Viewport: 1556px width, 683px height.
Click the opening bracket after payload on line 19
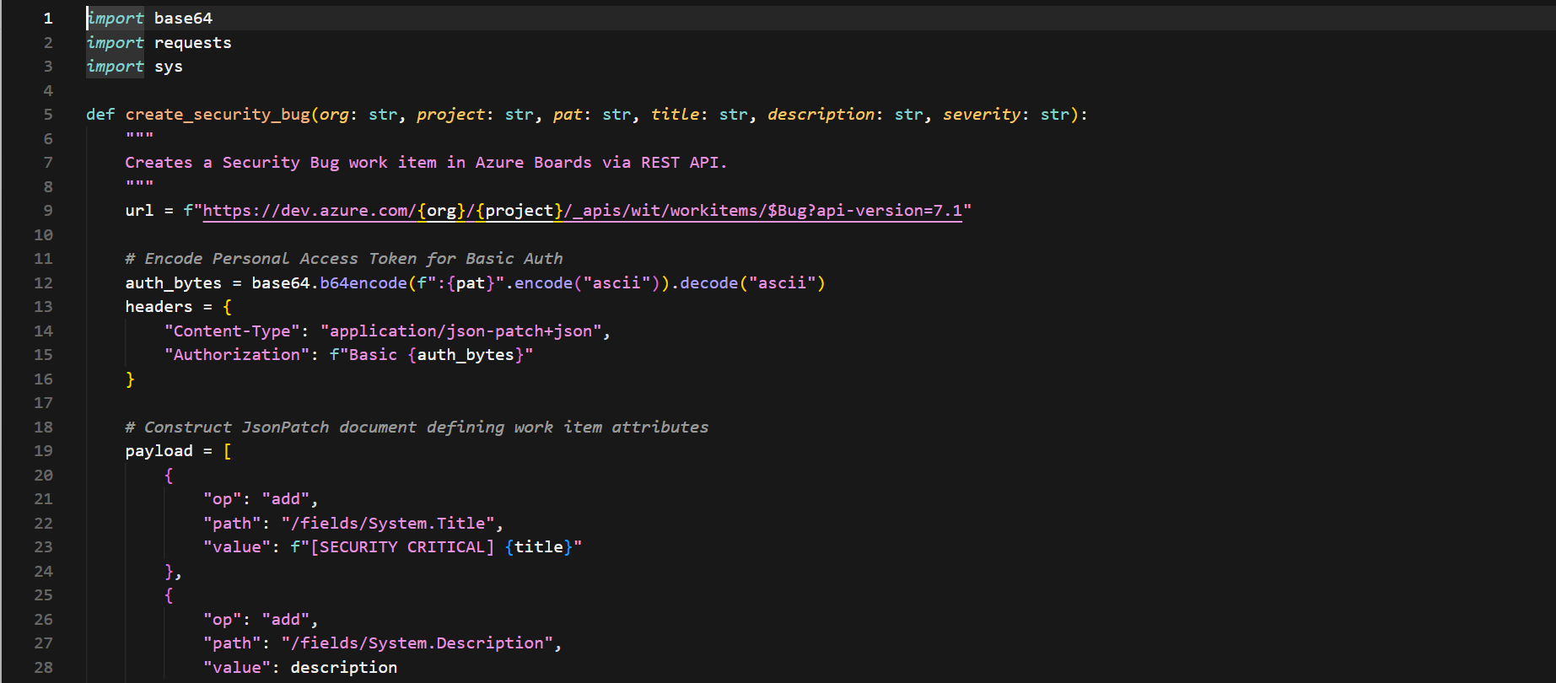pos(227,451)
